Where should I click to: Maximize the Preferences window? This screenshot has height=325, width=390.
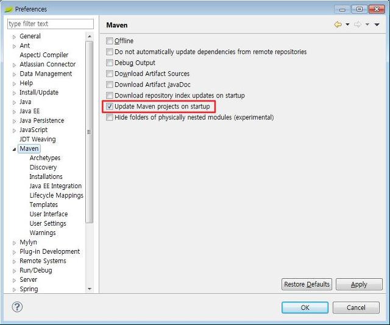[x=360, y=9]
